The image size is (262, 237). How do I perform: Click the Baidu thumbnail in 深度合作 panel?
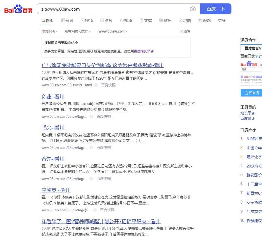pyautogui.click(x=251, y=74)
